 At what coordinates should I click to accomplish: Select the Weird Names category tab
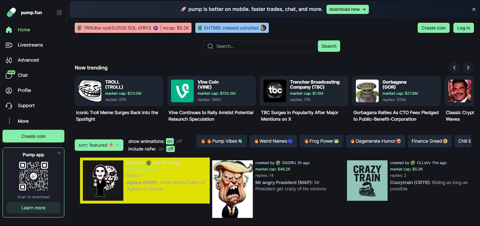point(273,141)
